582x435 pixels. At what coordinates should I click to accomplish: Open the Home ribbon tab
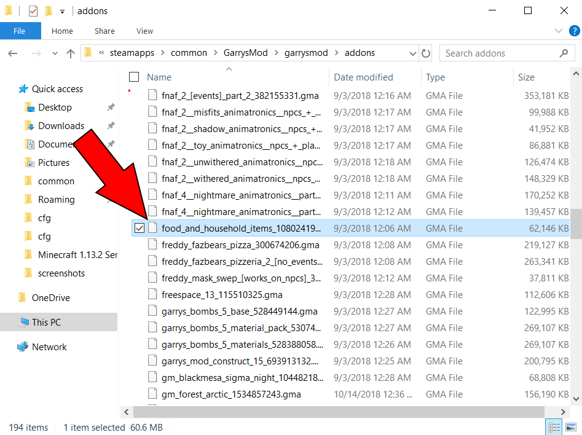pyautogui.click(x=62, y=31)
